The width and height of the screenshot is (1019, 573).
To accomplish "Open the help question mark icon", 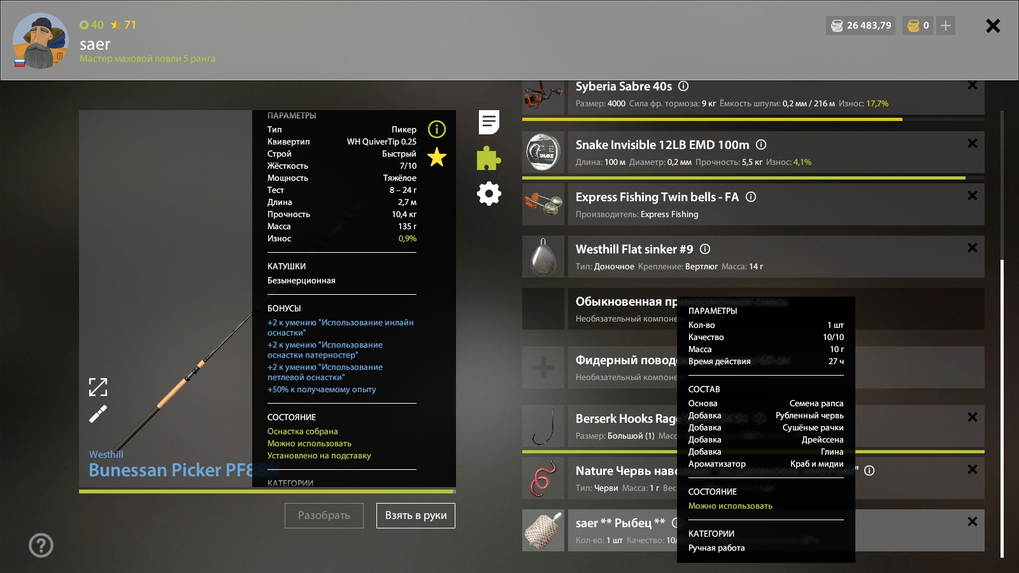I will pyautogui.click(x=41, y=545).
